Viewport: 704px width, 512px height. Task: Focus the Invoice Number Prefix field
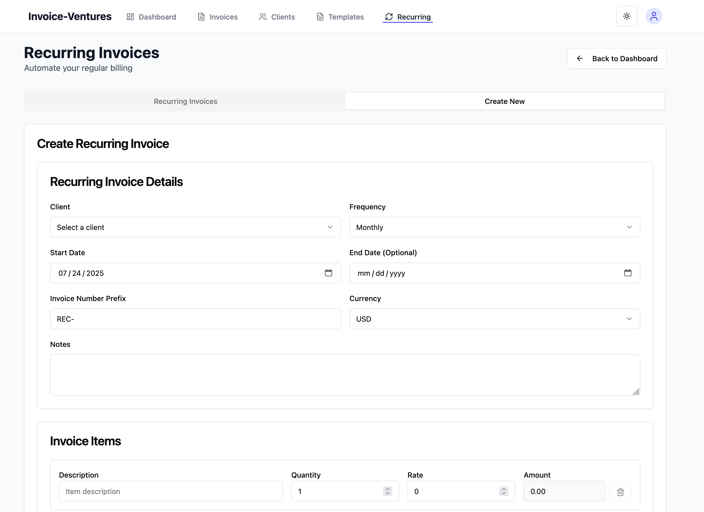tap(195, 319)
